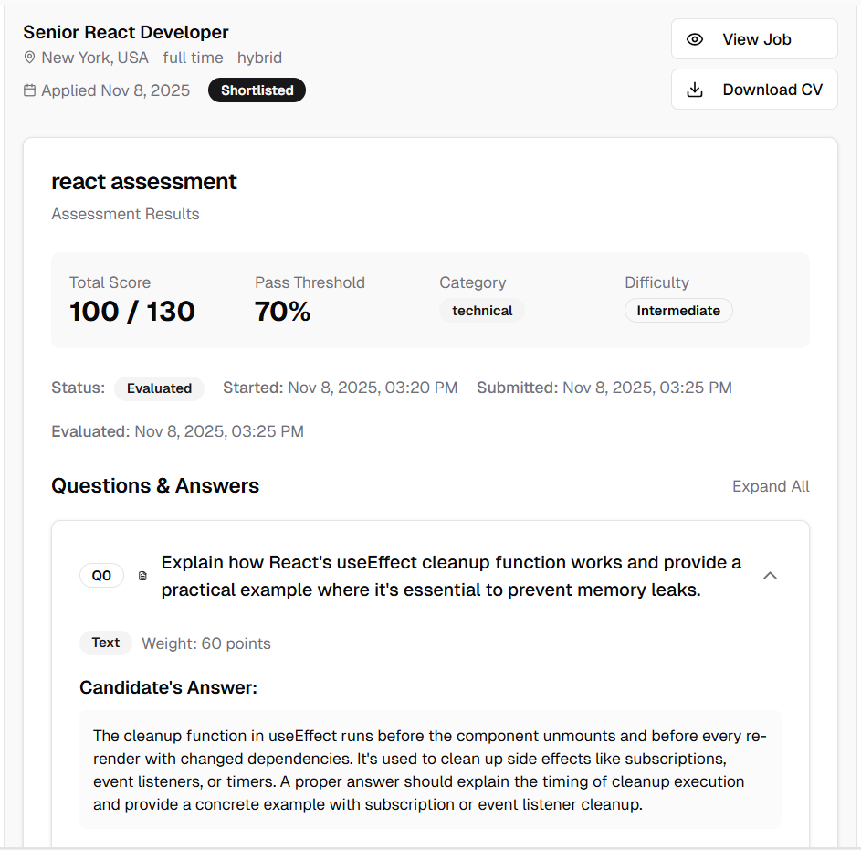861x850 pixels.
Task: Click the Total Score 100 / 130 value
Action: (x=132, y=312)
